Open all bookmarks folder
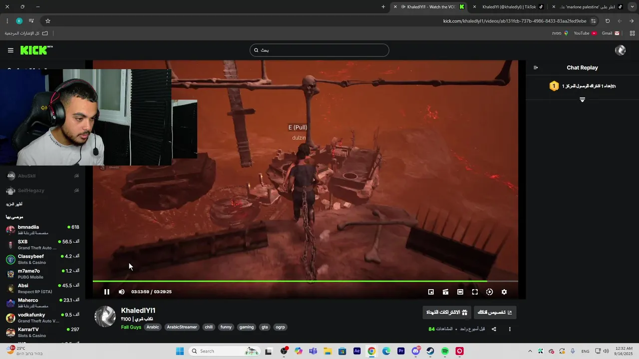 tap(26, 33)
